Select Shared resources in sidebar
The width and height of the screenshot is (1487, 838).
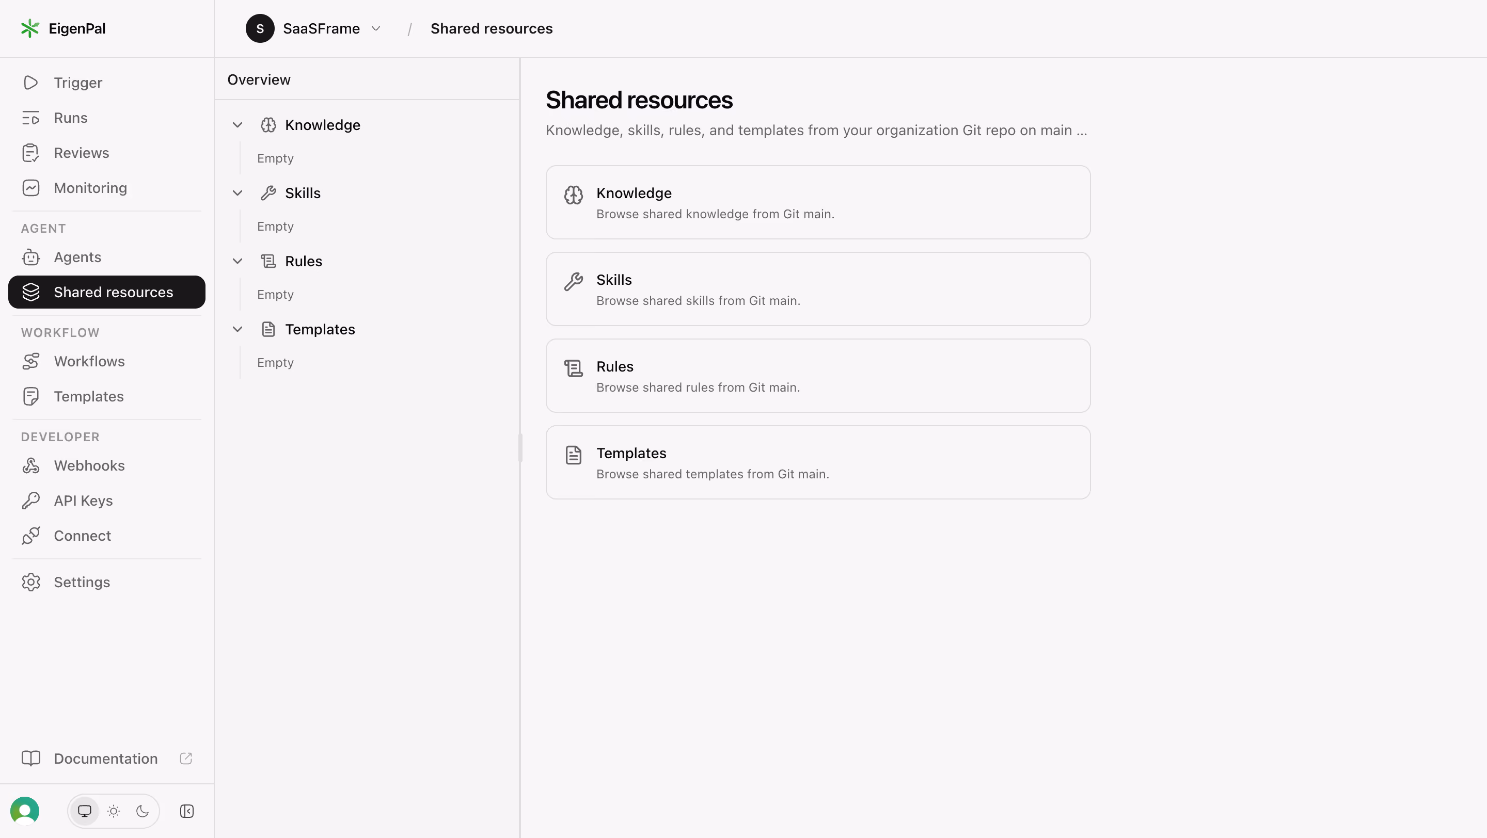tap(107, 293)
